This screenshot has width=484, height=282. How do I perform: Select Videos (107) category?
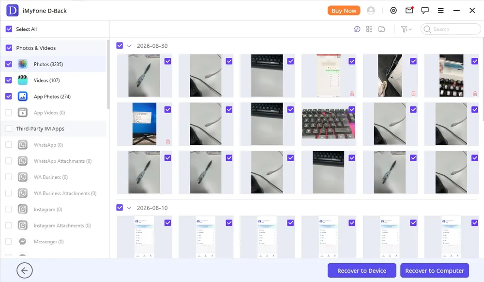pyautogui.click(x=53, y=80)
